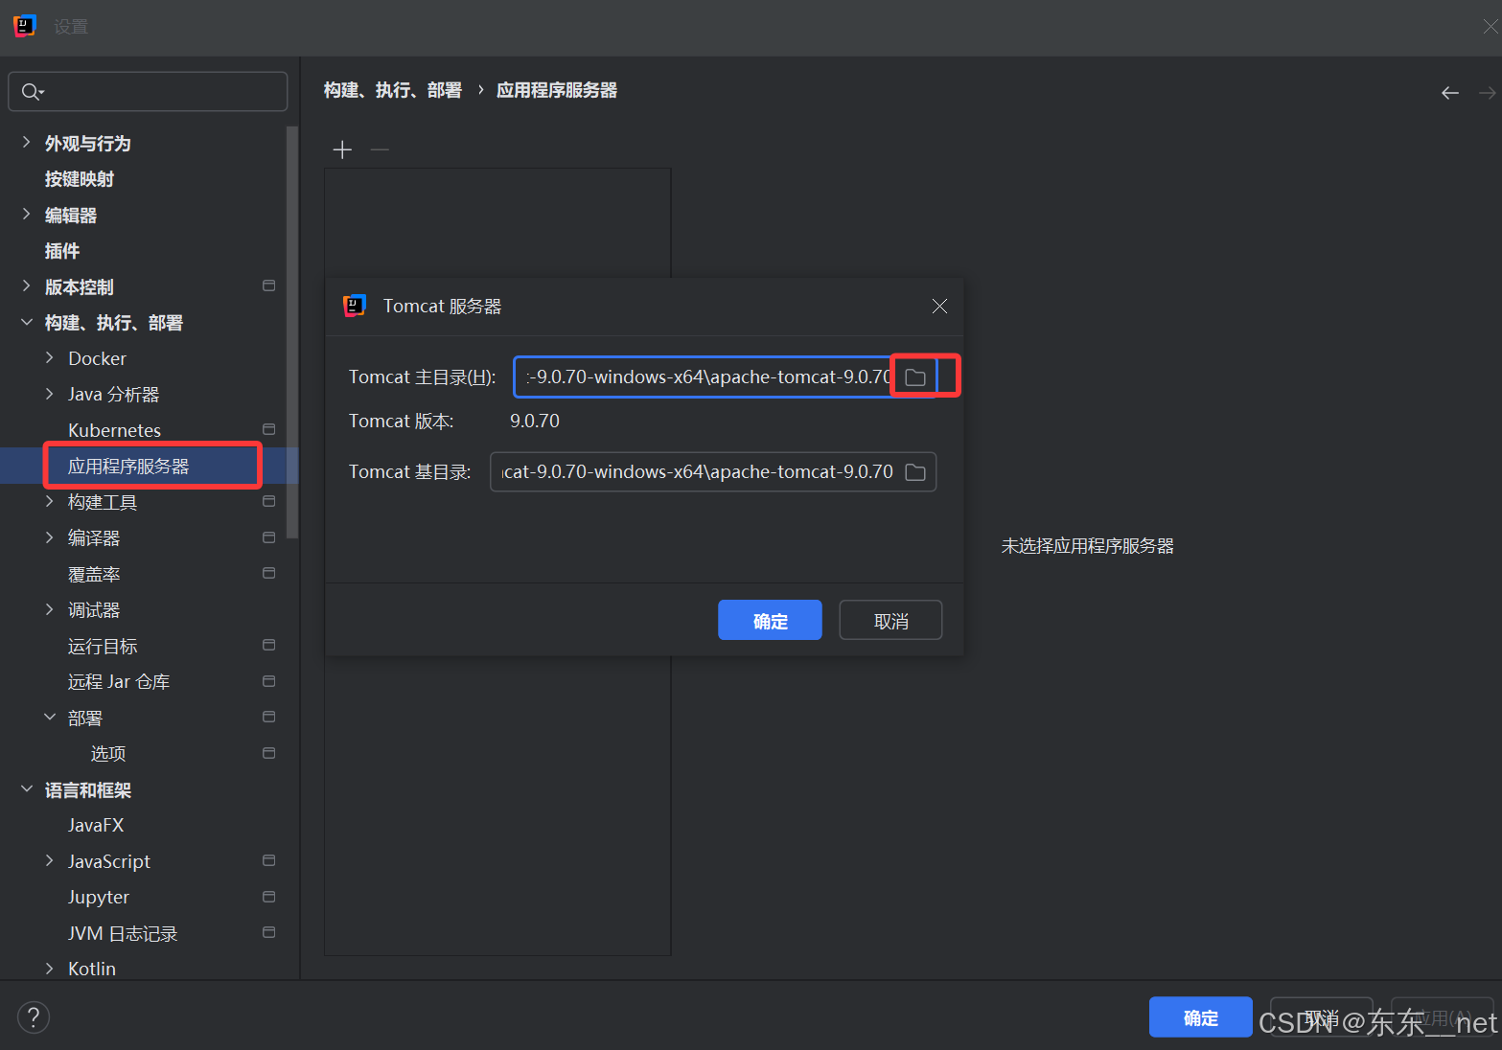Click the settings search magnifier icon
1502x1050 pixels.
[x=33, y=92]
